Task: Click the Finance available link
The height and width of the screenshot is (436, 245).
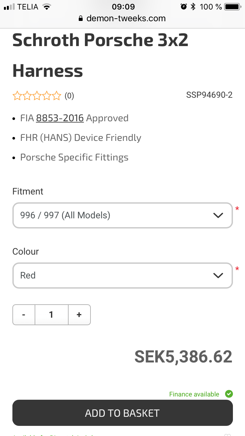Action: (194, 394)
